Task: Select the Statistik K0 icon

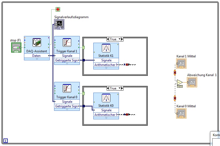Action: [106, 98]
